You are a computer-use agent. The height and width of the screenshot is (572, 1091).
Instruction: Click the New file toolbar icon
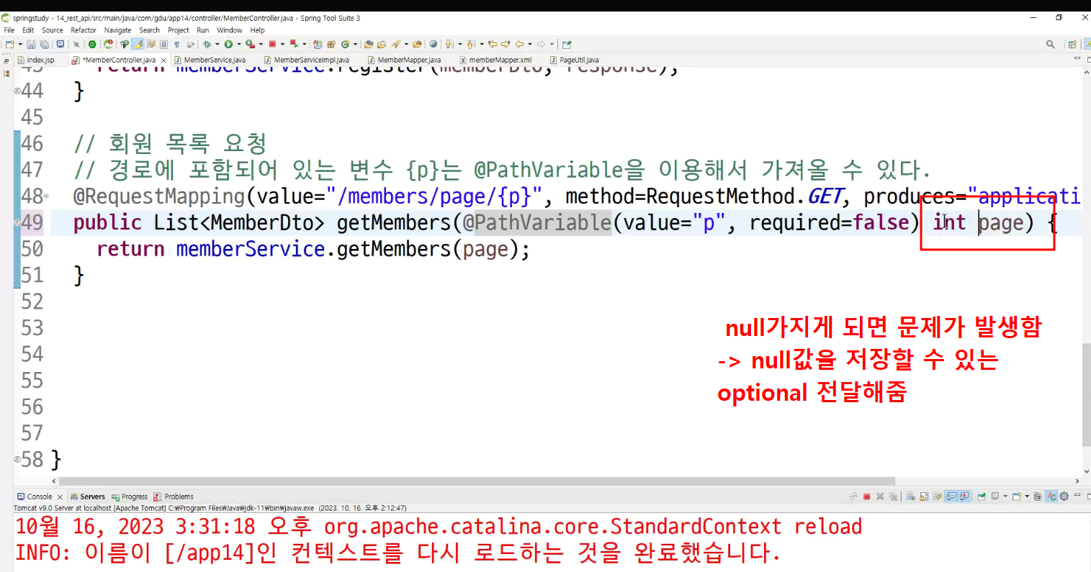point(9,45)
